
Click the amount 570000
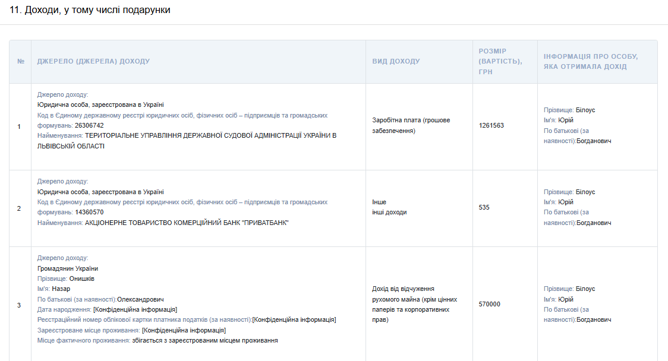point(490,305)
